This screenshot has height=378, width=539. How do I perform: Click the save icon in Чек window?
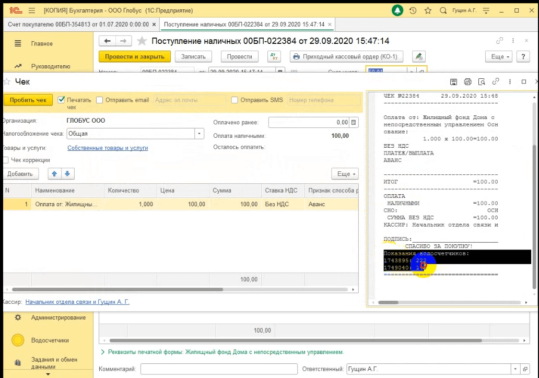pos(453,81)
